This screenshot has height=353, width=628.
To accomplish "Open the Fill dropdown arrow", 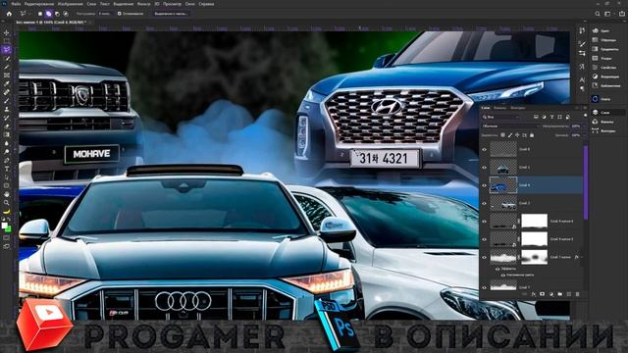I will coord(584,135).
